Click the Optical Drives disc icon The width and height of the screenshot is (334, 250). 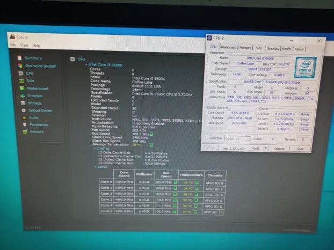coord(24,110)
